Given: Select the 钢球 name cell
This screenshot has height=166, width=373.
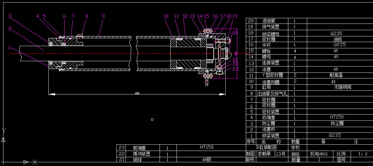Looking at the screenshot, I should (x=137, y=160).
